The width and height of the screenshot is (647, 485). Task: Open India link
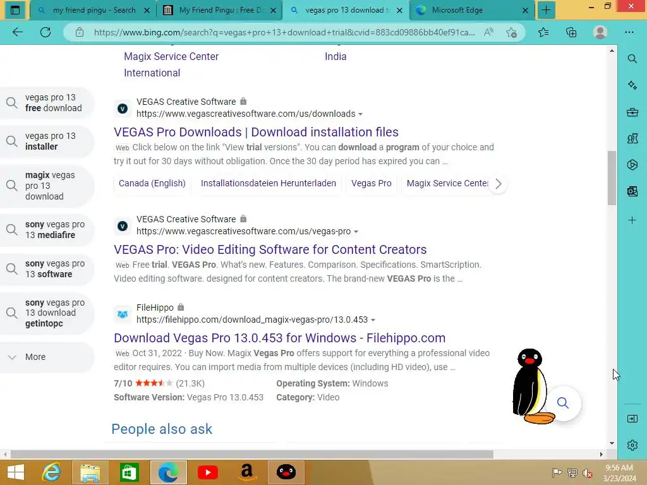tap(336, 56)
